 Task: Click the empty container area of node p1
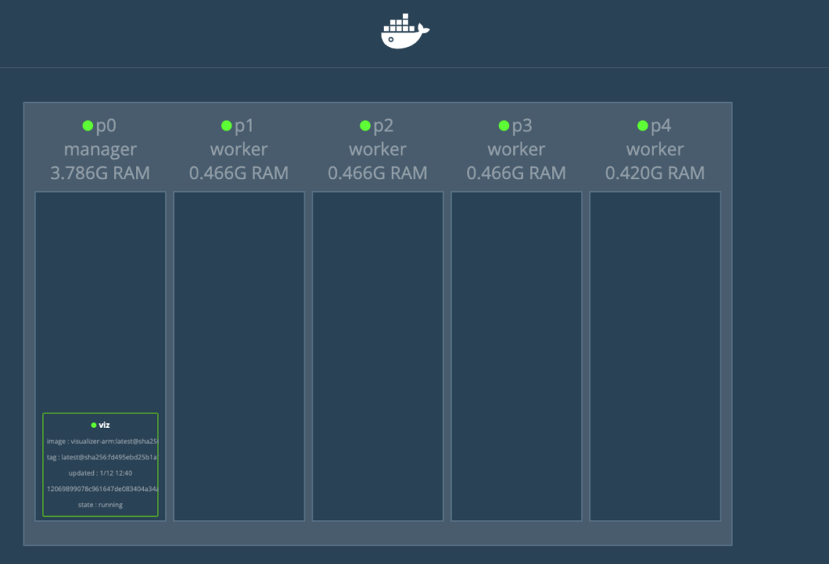239,357
